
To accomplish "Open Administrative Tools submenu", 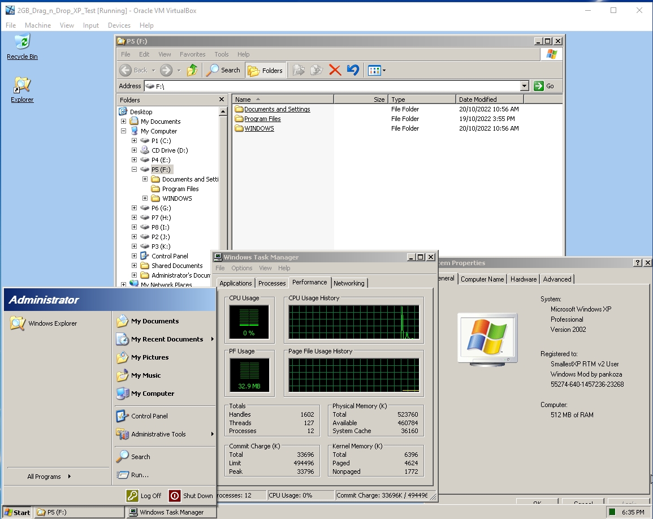I will pos(165,434).
